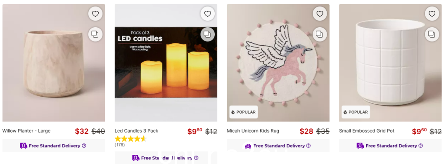Save Small Embossed Grid Pot with heart icon
This screenshot has width=446, height=166.
432,14
